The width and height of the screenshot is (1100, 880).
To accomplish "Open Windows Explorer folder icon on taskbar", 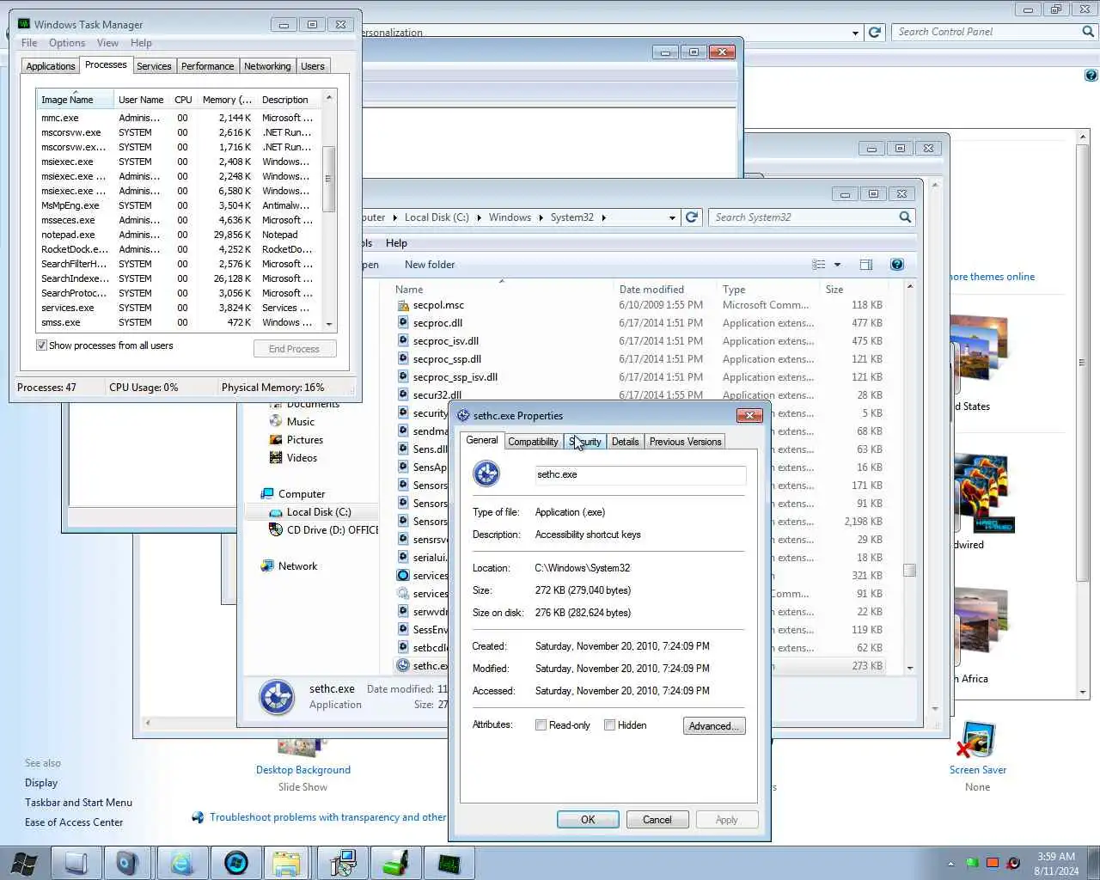I will point(286,863).
